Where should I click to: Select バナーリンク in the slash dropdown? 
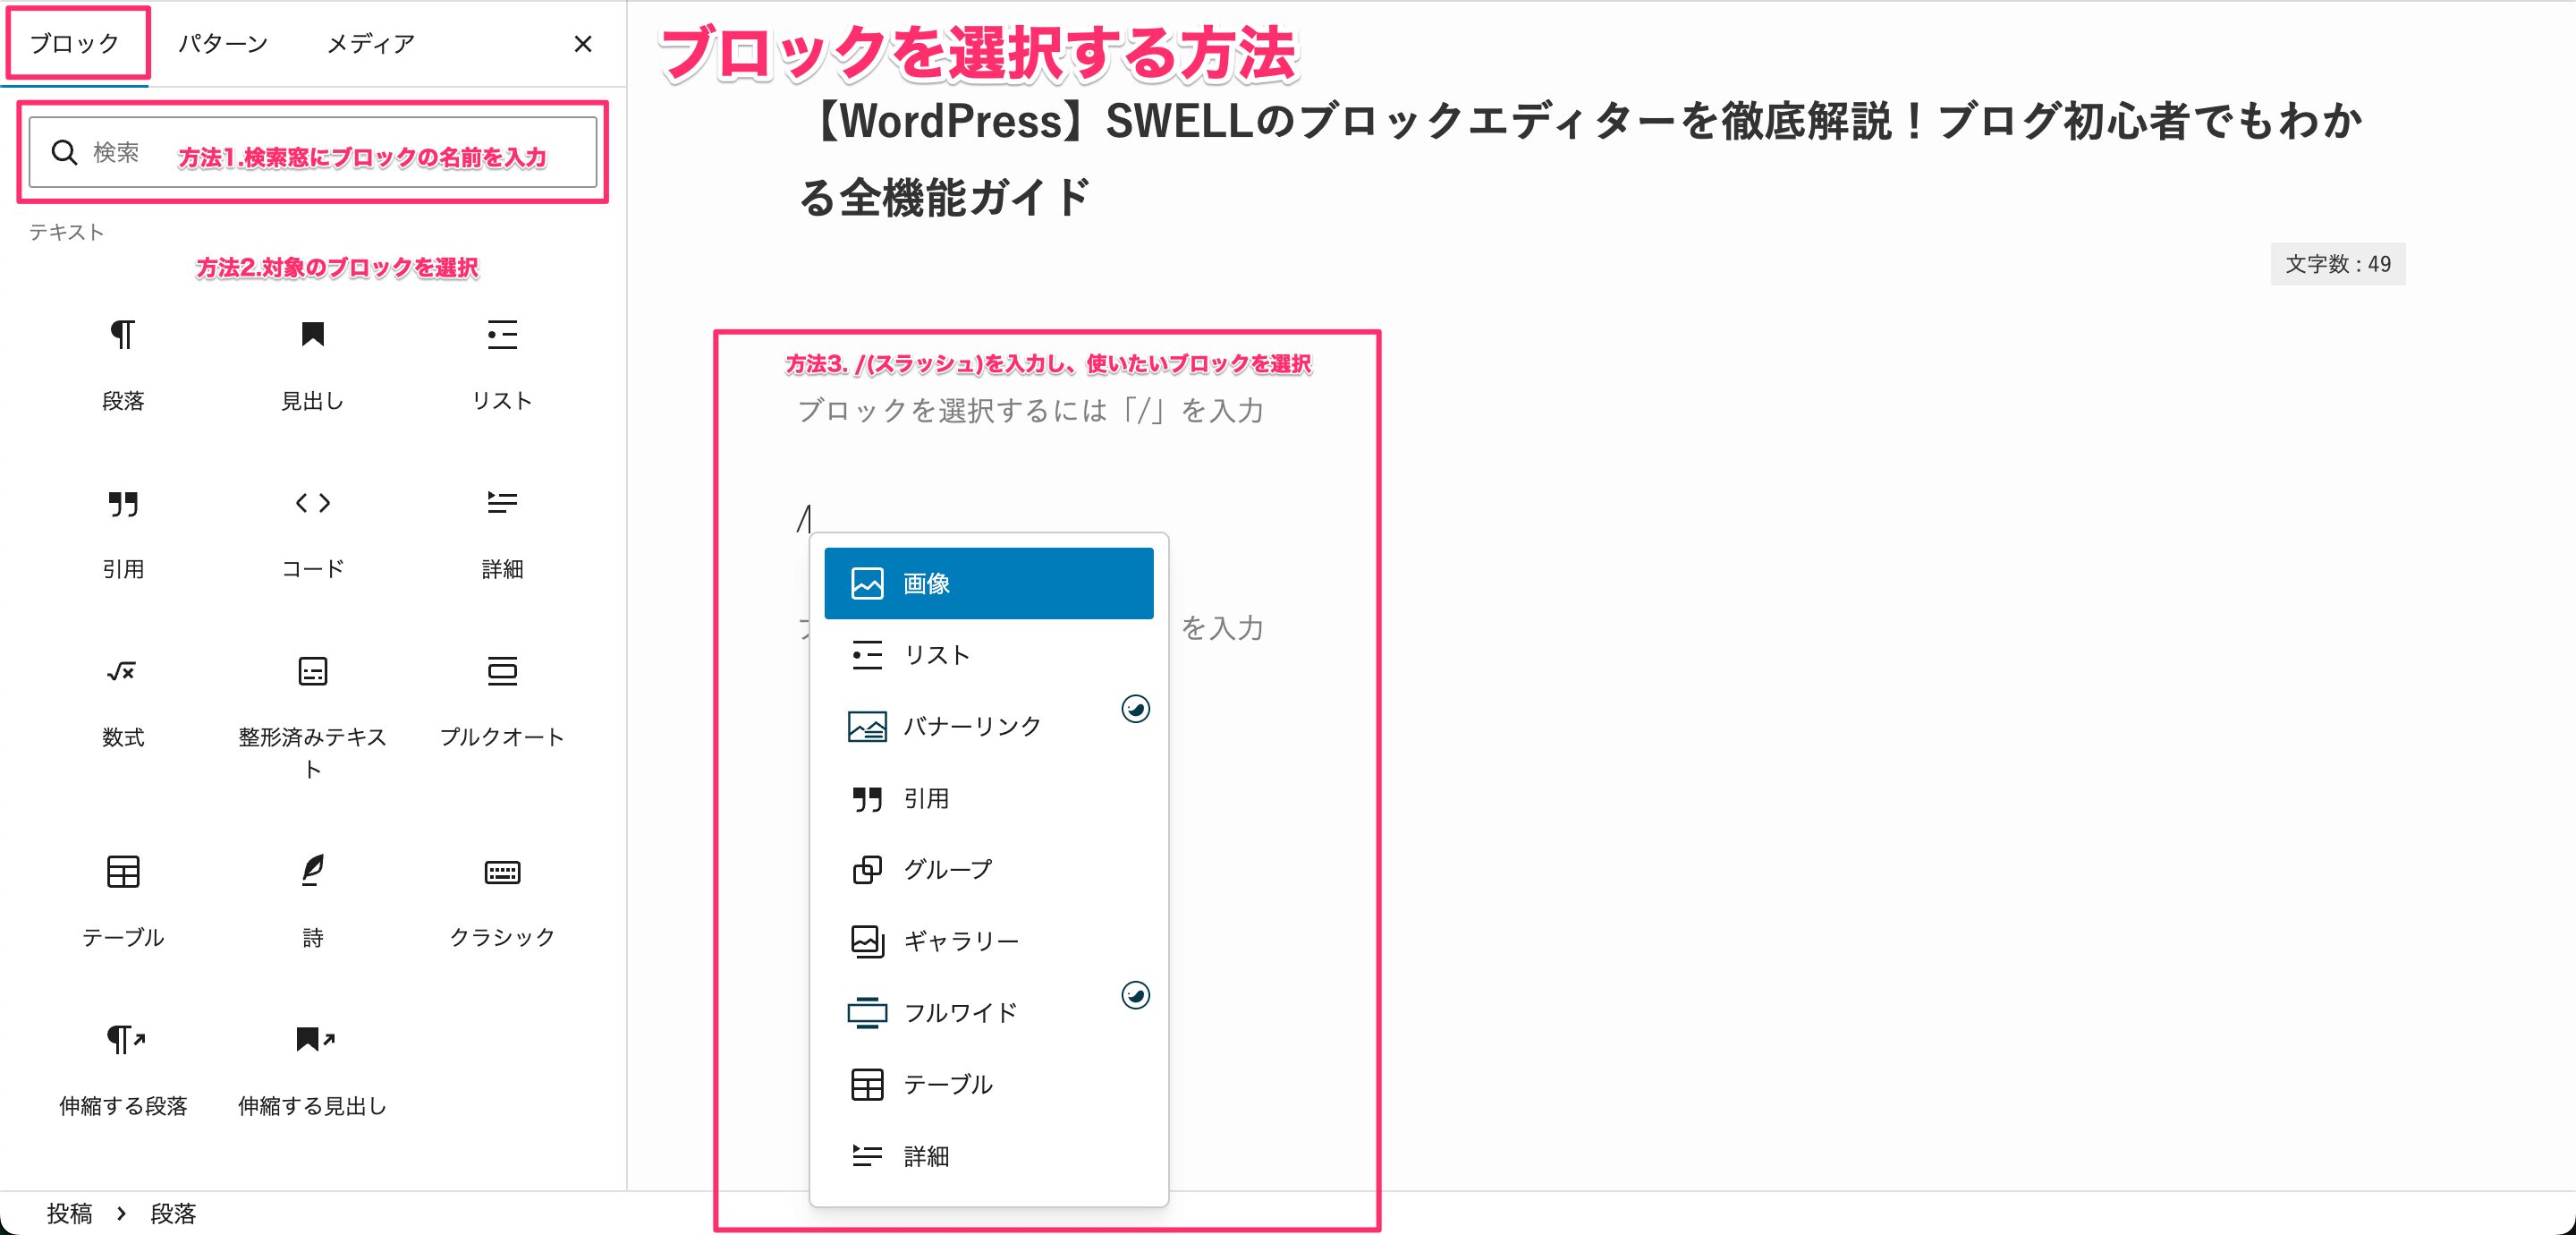[972, 727]
